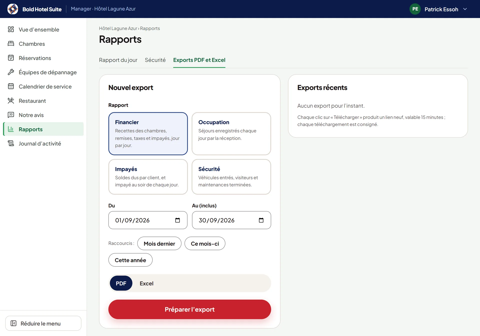Image resolution: width=480 pixels, height=336 pixels.
Task: Select the Sécurité report card
Action: (x=231, y=177)
